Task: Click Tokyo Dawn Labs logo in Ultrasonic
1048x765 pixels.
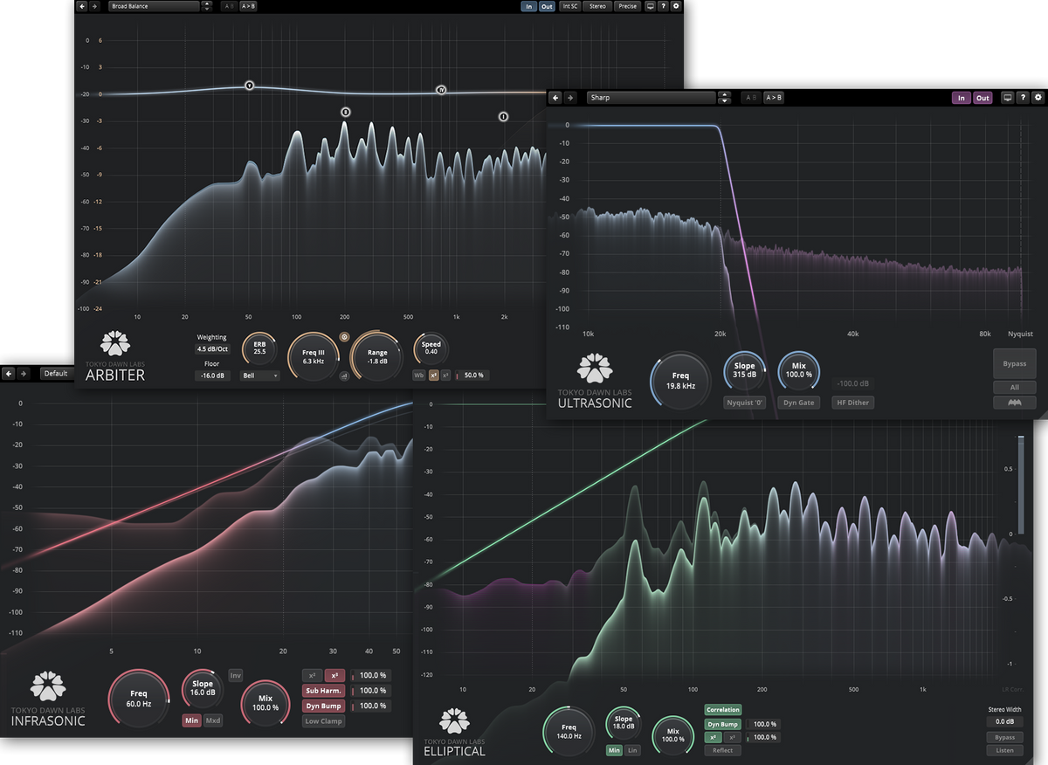Action: pos(595,369)
